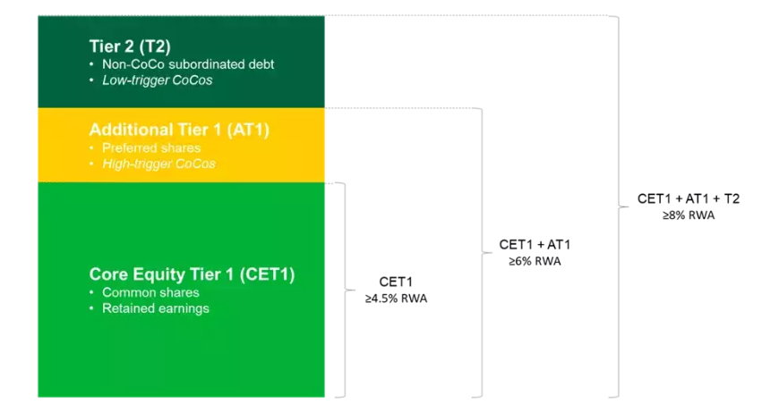Click the Core Equity Tier 1 (CET1) heading
This screenshot has height=404, width=762.
tap(192, 274)
